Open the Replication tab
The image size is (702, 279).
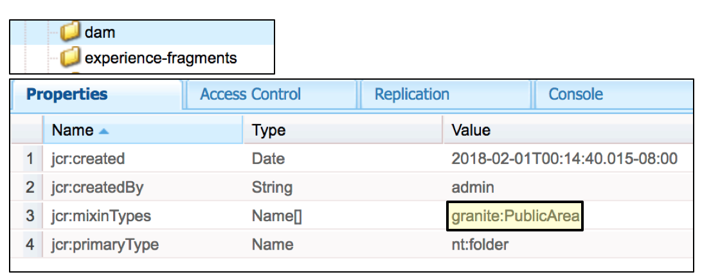pos(412,94)
